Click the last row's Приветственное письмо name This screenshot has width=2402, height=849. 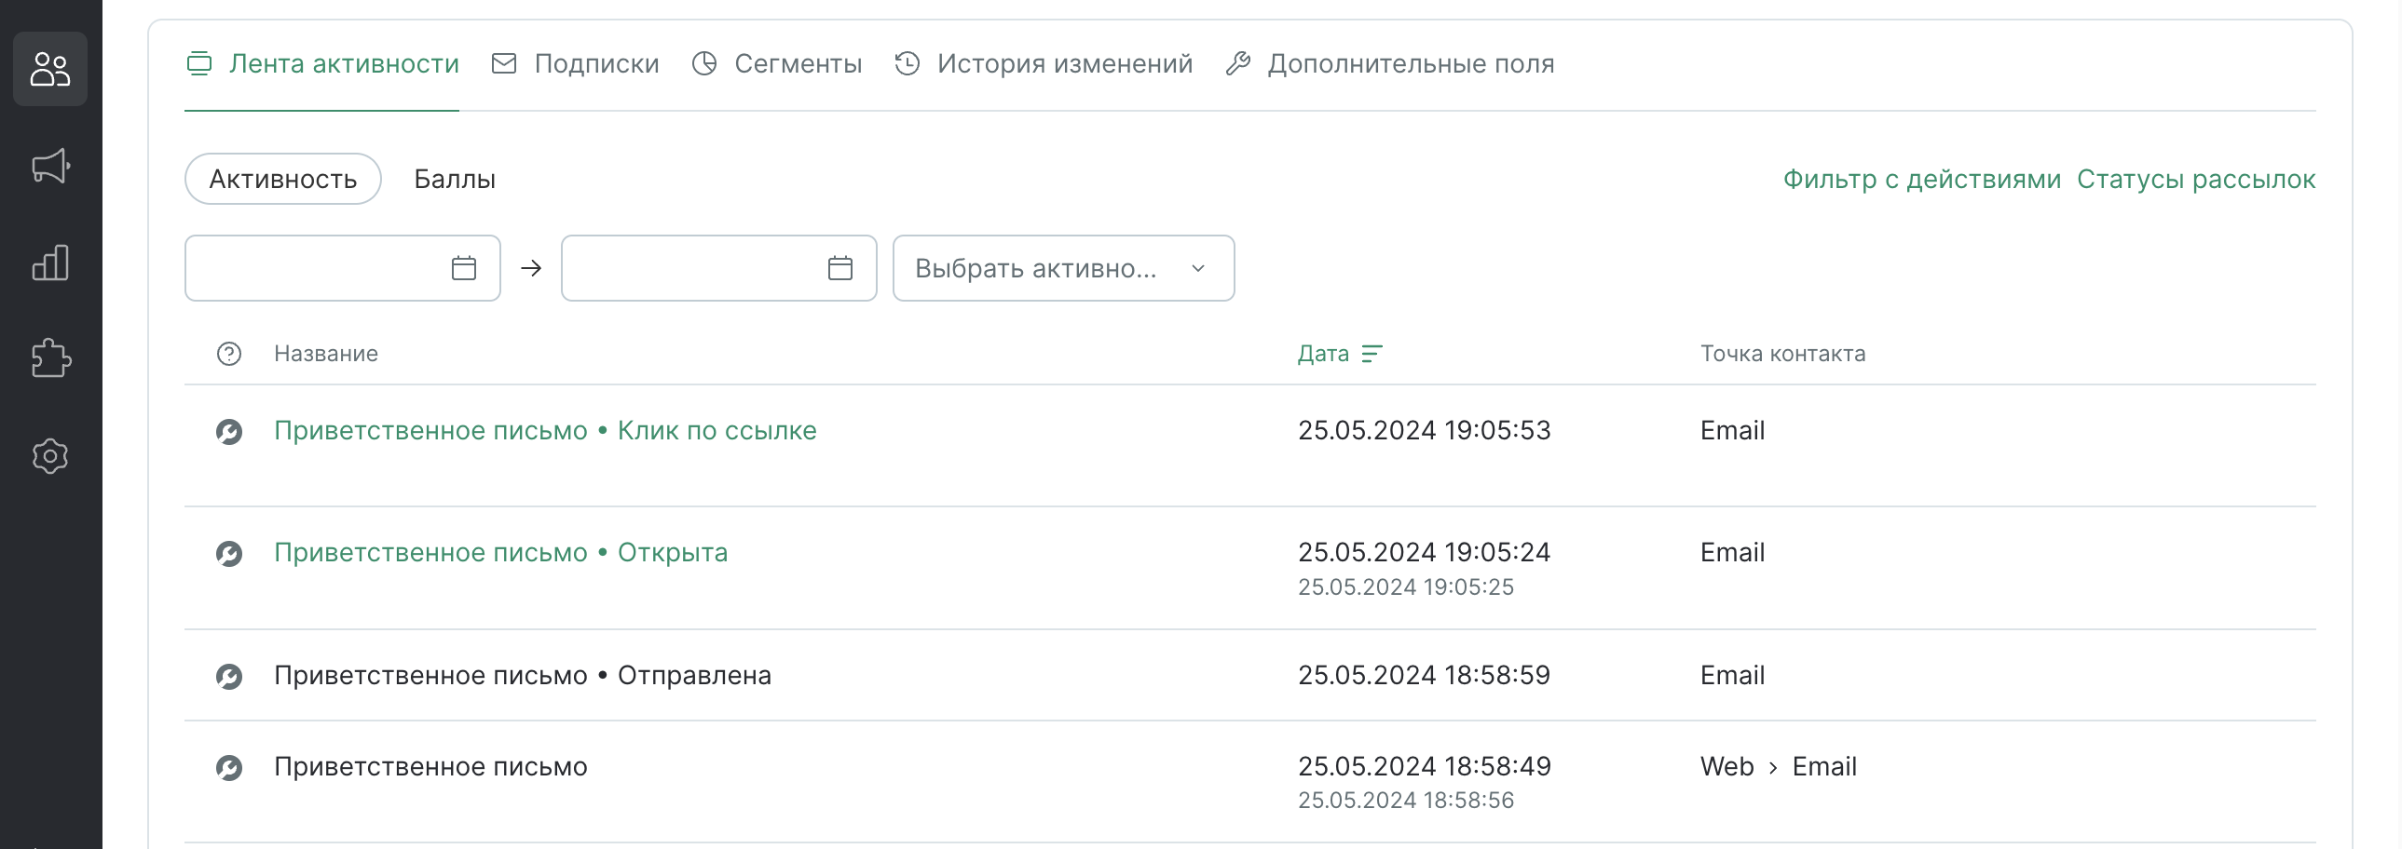[430, 767]
